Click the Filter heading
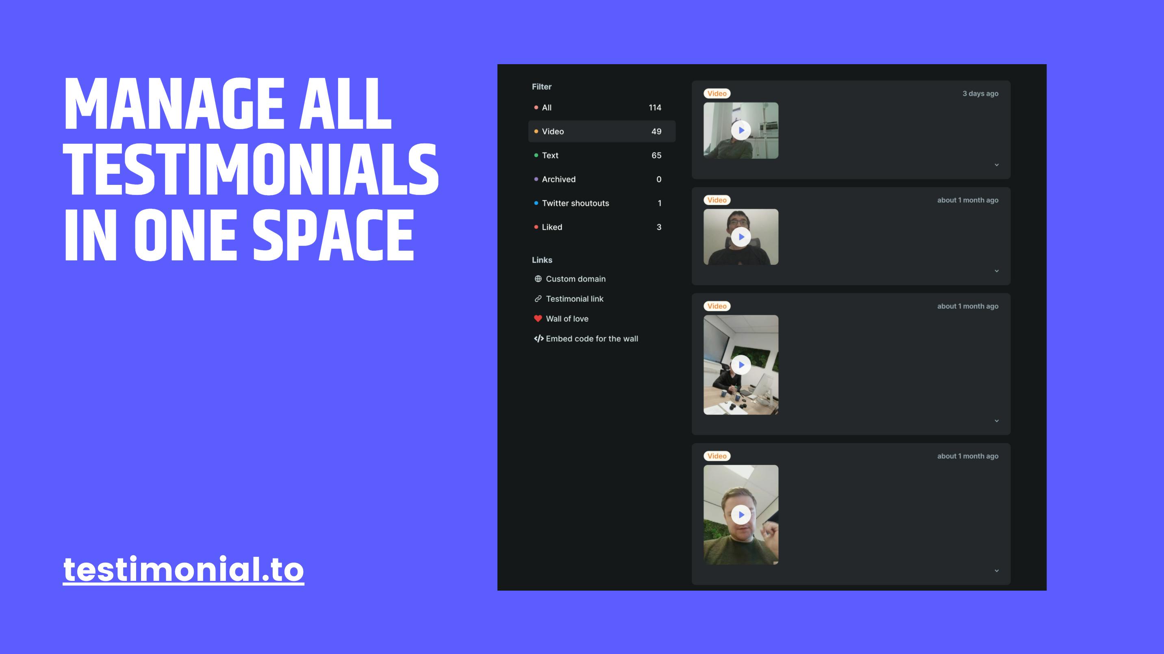The height and width of the screenshot is (654, 1164). coord(542,87)
